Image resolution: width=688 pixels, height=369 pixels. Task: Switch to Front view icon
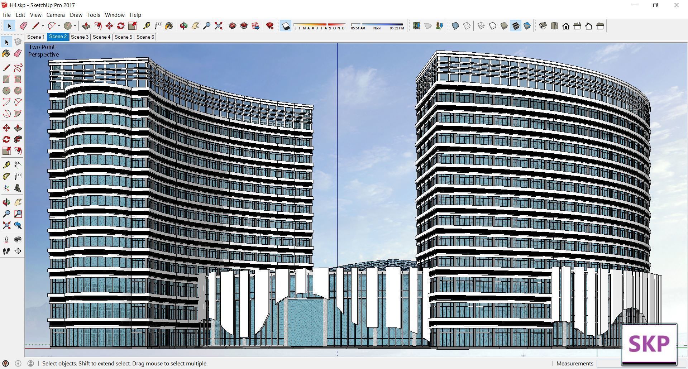click(566, 26)
